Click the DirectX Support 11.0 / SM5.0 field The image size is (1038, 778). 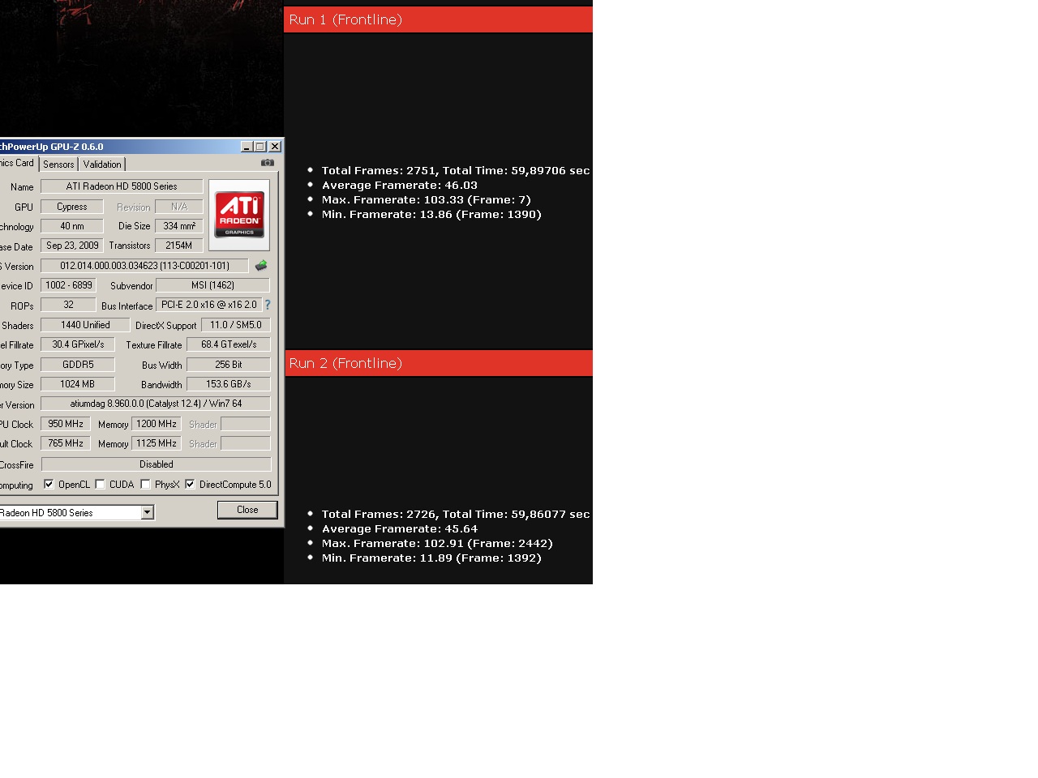click(235, 325)
